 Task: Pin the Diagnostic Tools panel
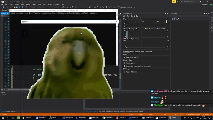(167, 14)
